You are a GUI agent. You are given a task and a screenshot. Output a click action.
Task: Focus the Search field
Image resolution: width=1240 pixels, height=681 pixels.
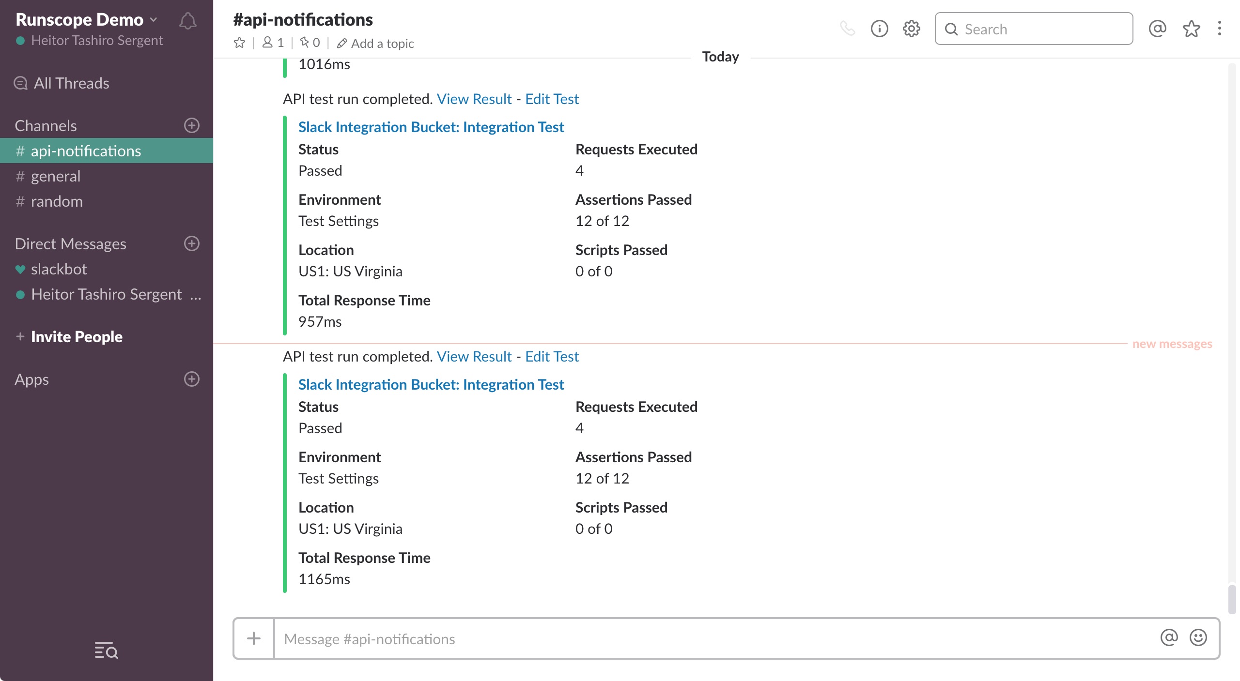coord(1034,29)
